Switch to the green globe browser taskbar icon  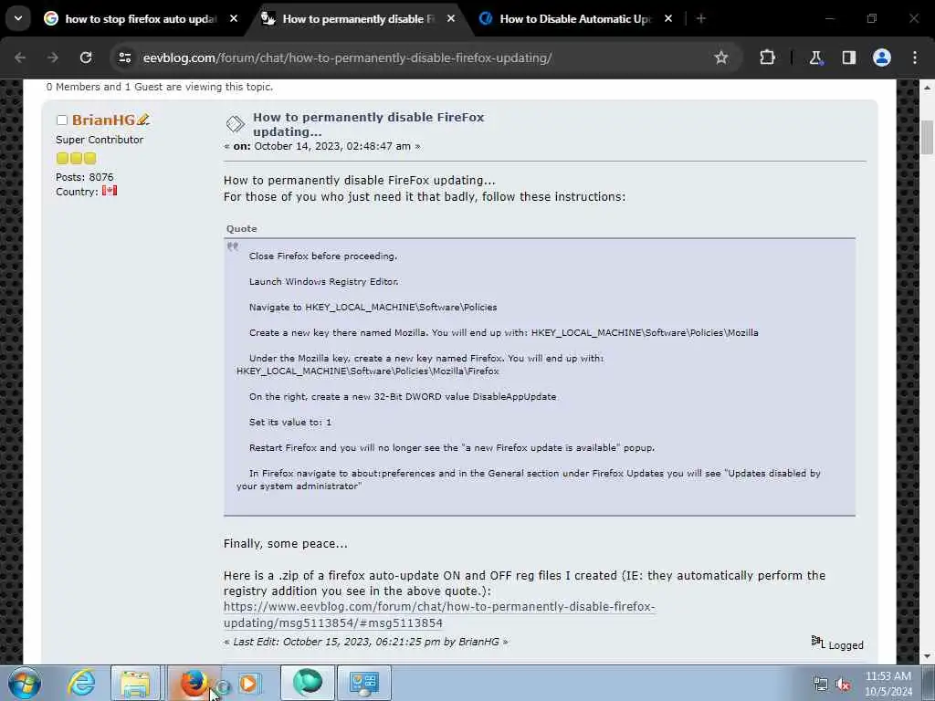tap(307, 683)
